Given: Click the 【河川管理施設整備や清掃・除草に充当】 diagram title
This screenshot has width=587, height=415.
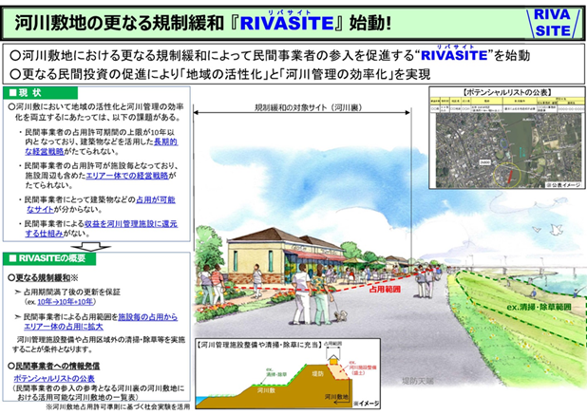Looking at the screenshot, I should pos(258,345).
